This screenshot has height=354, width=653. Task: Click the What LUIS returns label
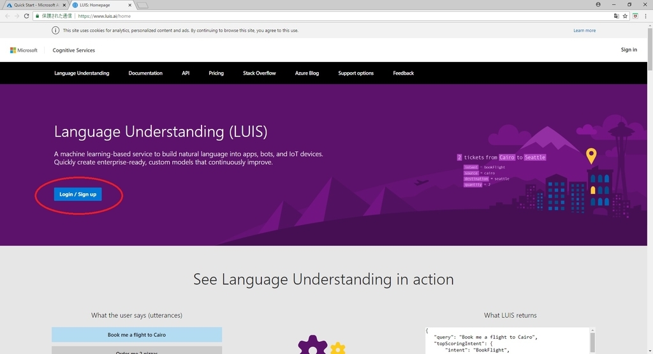click(x=510, y=315)
